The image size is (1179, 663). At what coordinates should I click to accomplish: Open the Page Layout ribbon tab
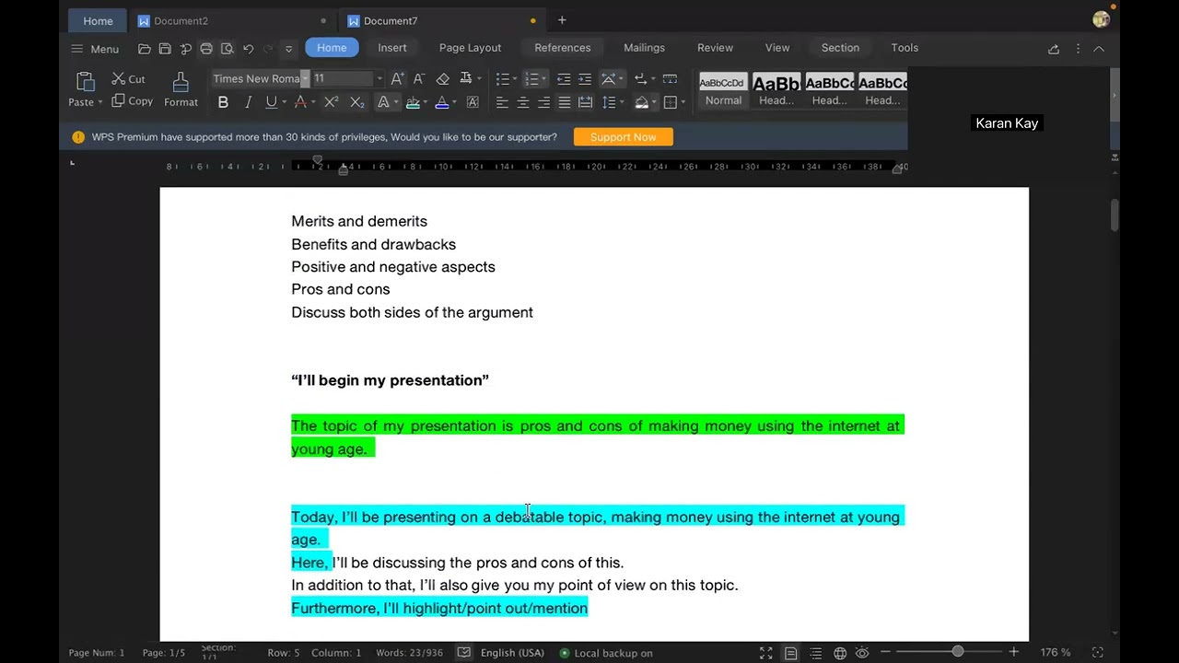coord(470,48)
